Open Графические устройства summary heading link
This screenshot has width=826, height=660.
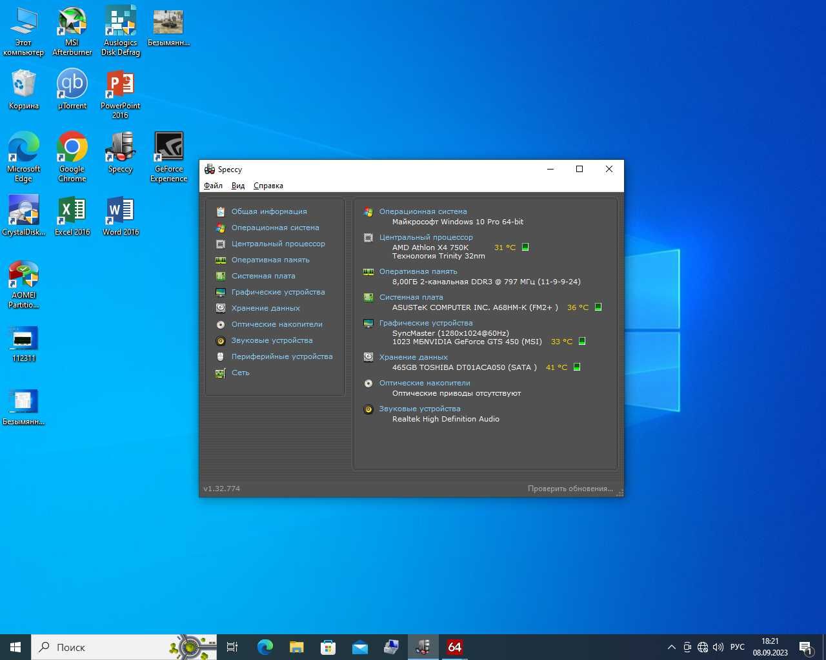426,323
